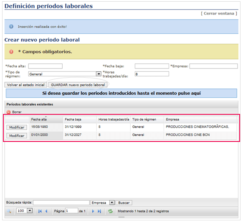The width and height of the screenshot is (243, 222).
Task: Click 'Mostrando 1 hasta 2 de 2 registros'
Action: click(143, 211)
